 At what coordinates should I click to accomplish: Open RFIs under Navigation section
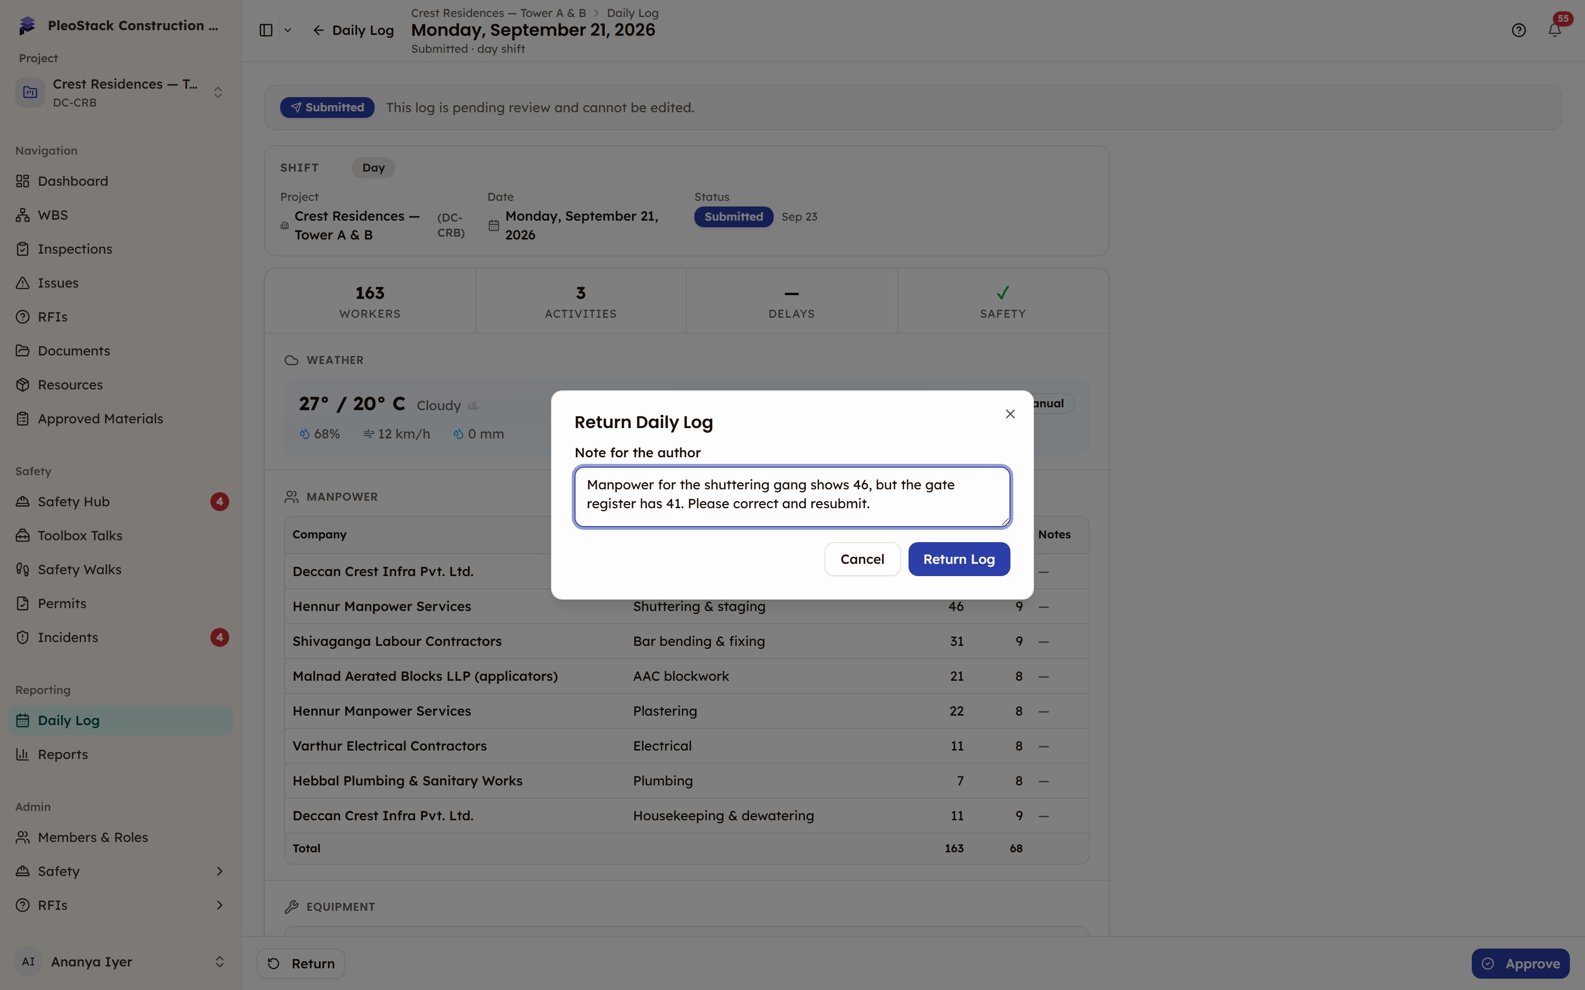click(x=120, y=317)
